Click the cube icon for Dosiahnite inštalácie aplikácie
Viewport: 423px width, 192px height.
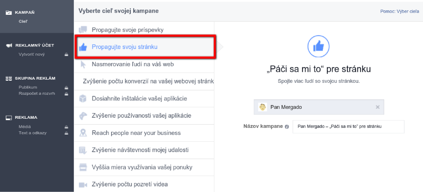point(83,99)
